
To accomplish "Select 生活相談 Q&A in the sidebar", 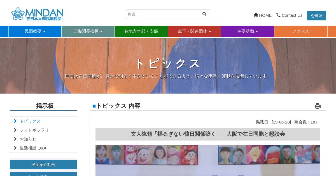I will click(33, 148).
